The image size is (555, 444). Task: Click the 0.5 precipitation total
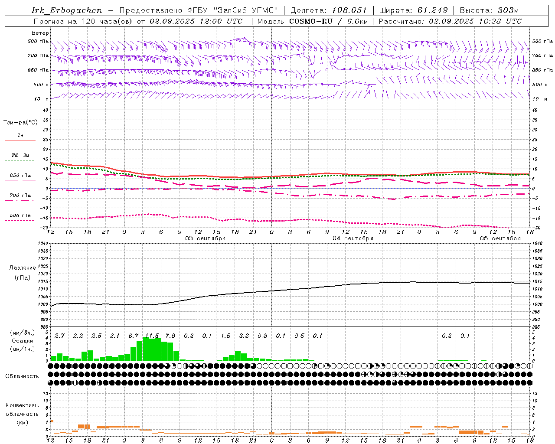click(299, 336)
